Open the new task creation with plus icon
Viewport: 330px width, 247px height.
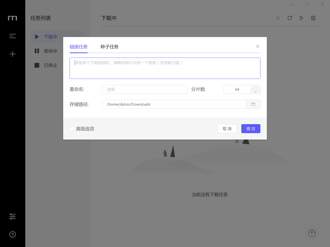point(12,54)
